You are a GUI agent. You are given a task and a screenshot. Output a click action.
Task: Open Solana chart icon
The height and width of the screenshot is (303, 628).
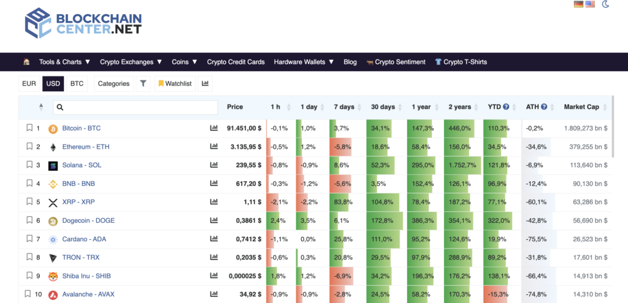click(x=214, y=165)
